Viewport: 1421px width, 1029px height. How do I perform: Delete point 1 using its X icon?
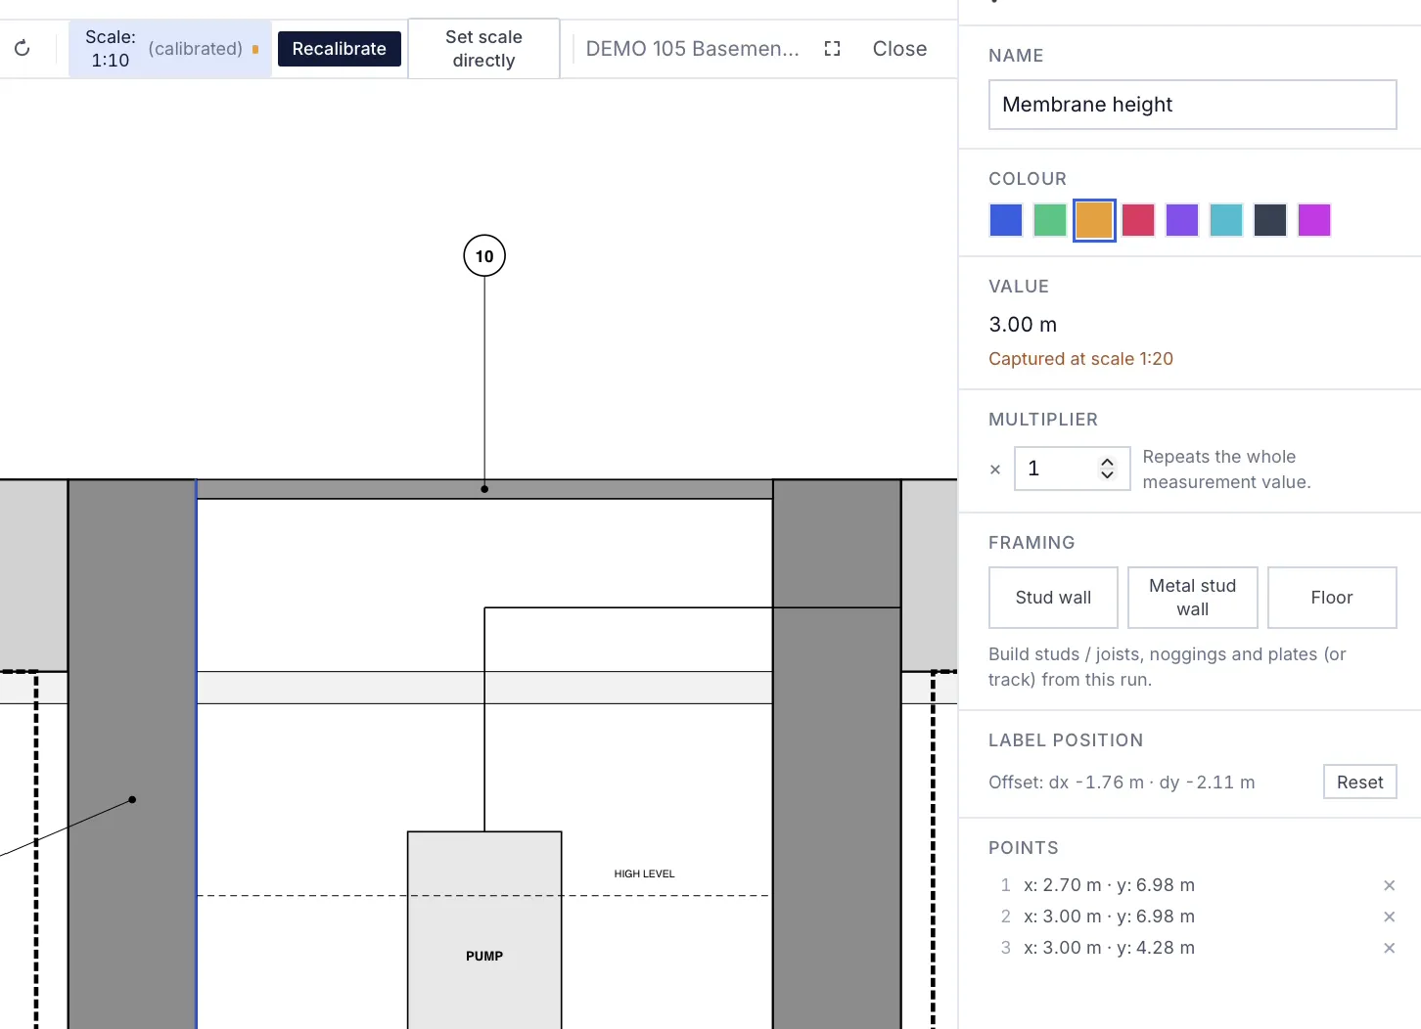pyautogui.click(x=1389, y=885)
